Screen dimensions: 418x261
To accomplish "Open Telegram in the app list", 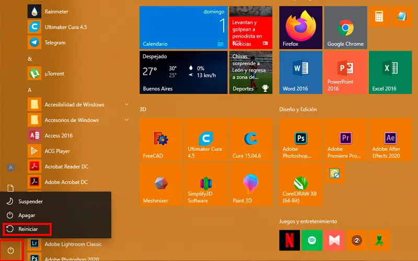I will coord(79,42).
